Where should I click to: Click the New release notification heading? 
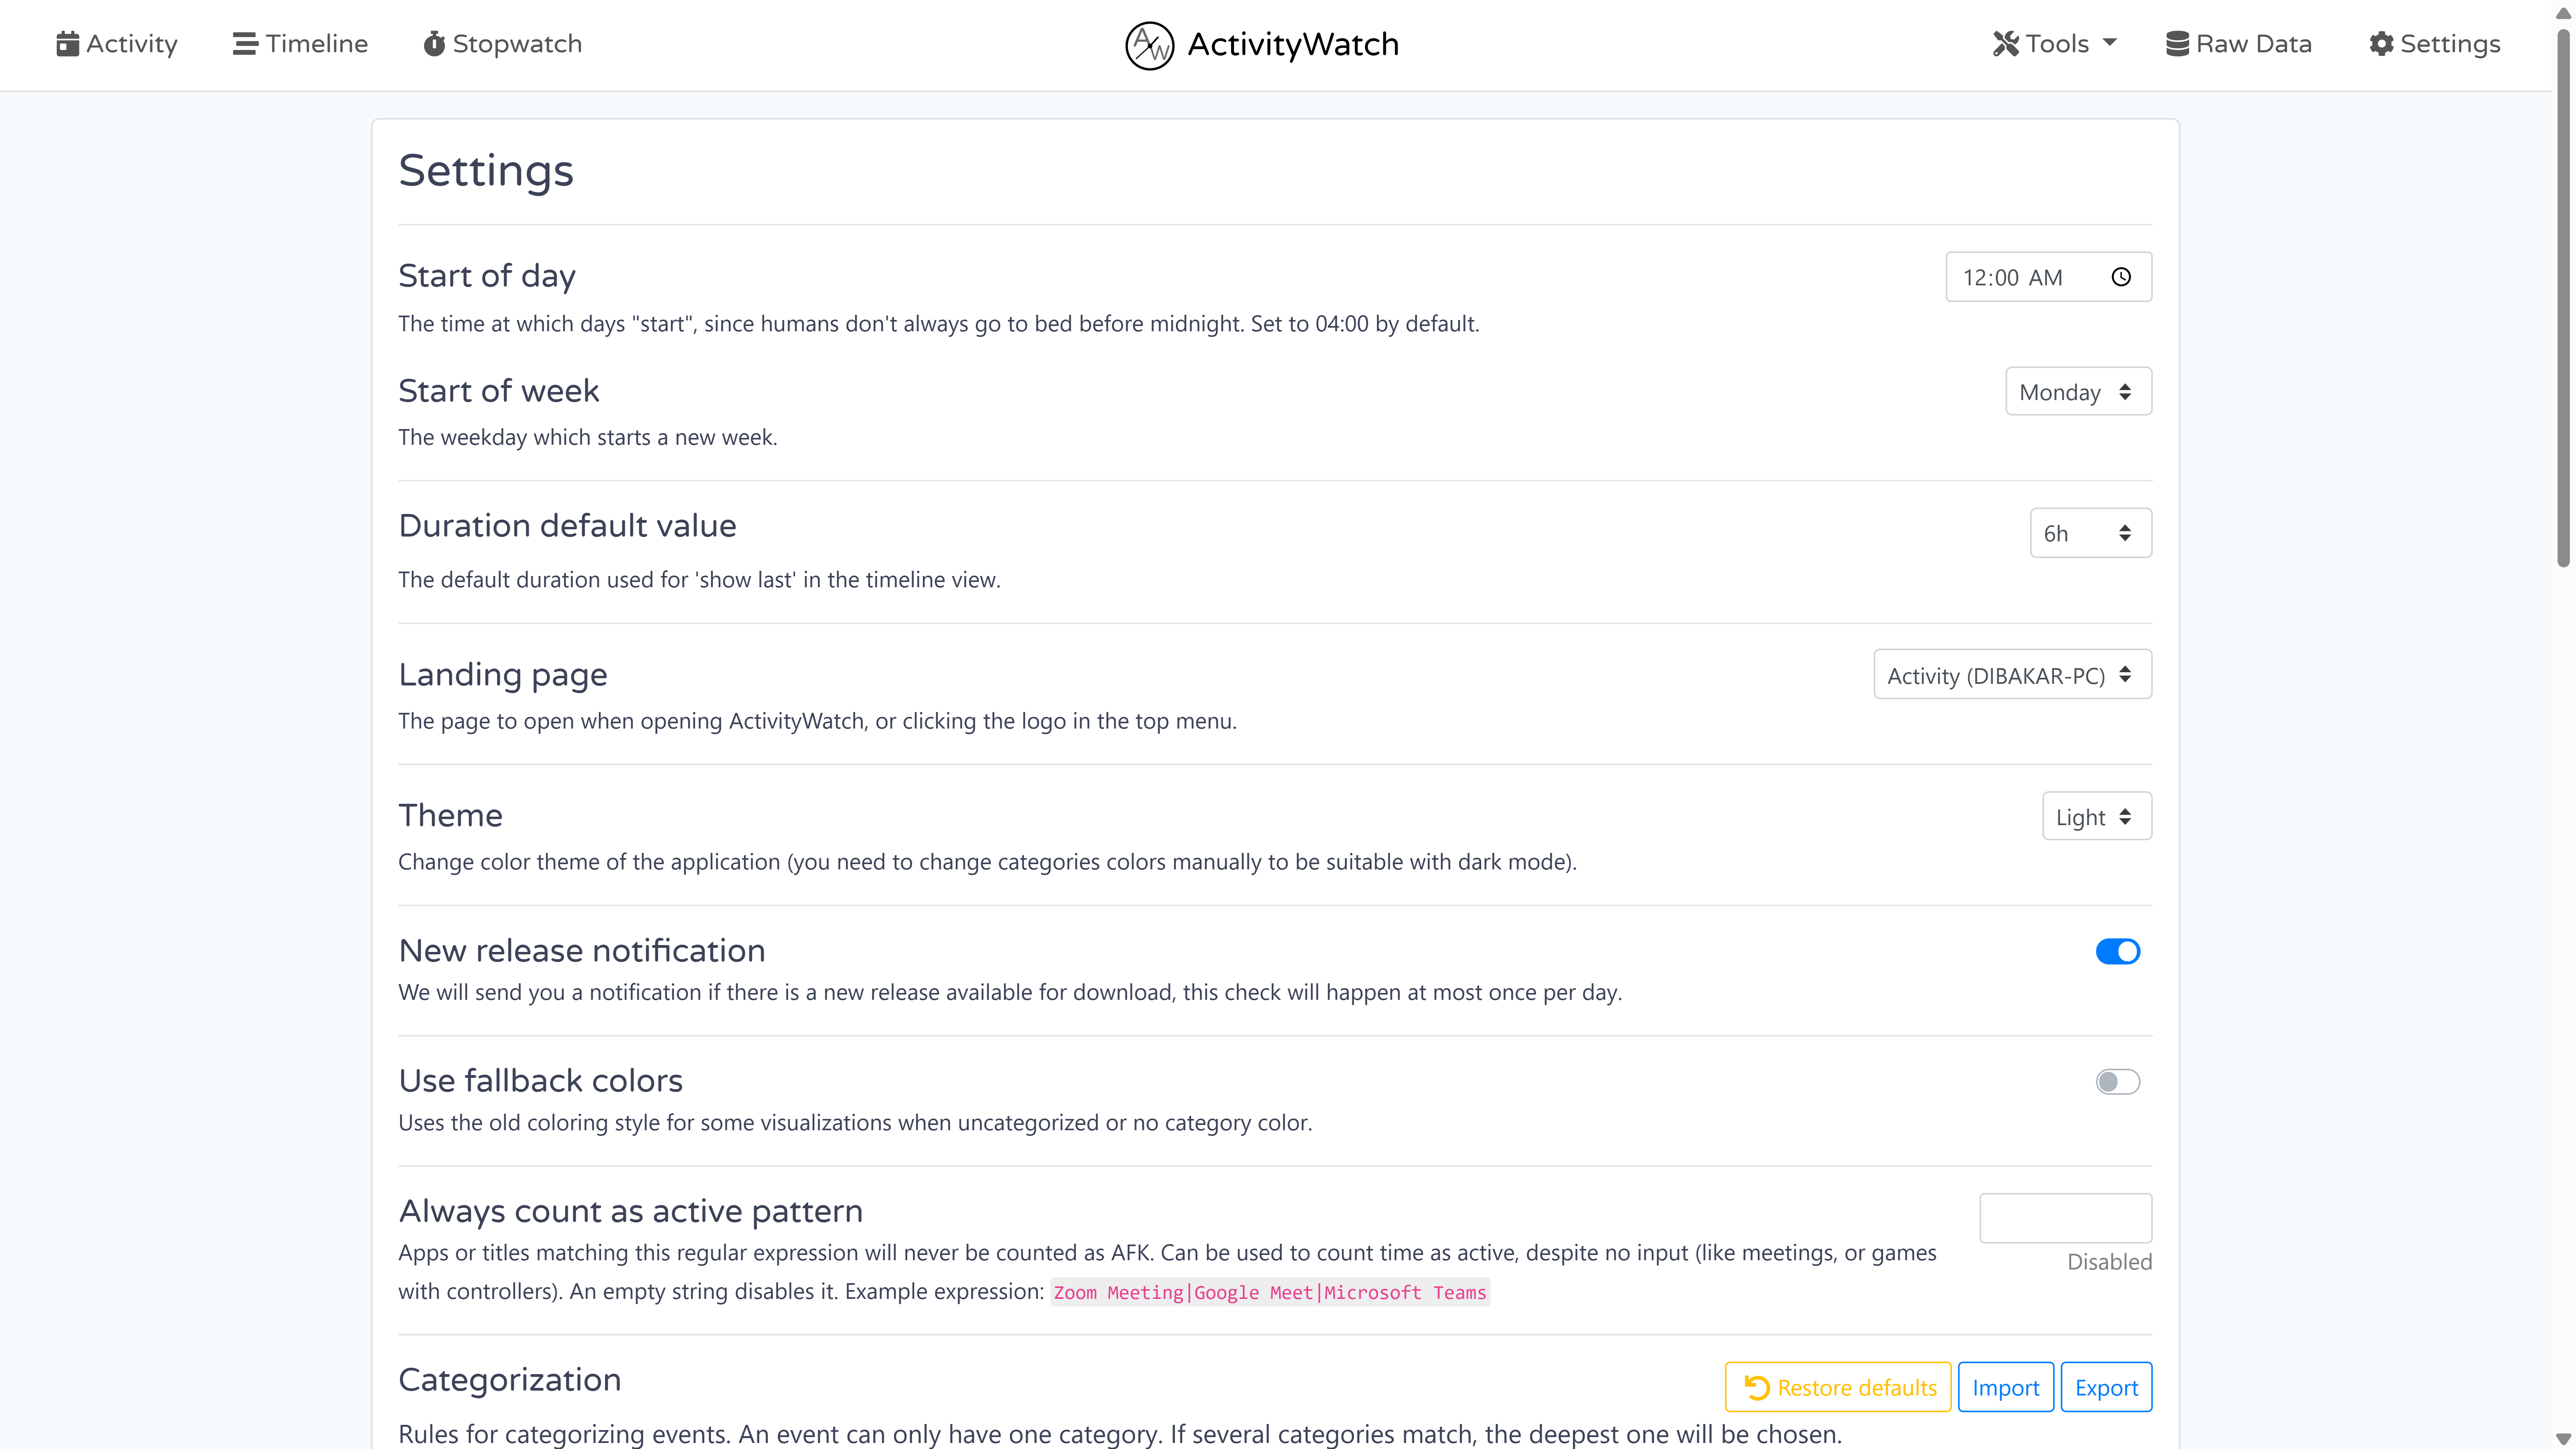tap(582, 951)
